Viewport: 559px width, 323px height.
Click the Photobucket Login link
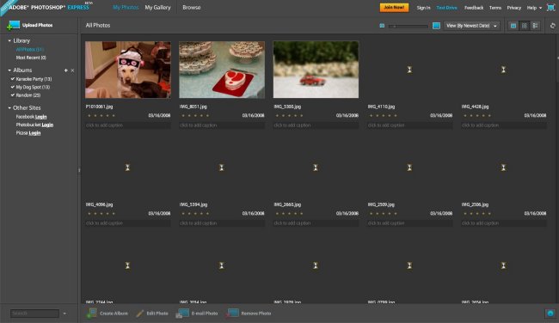click(x=47, y=125)
